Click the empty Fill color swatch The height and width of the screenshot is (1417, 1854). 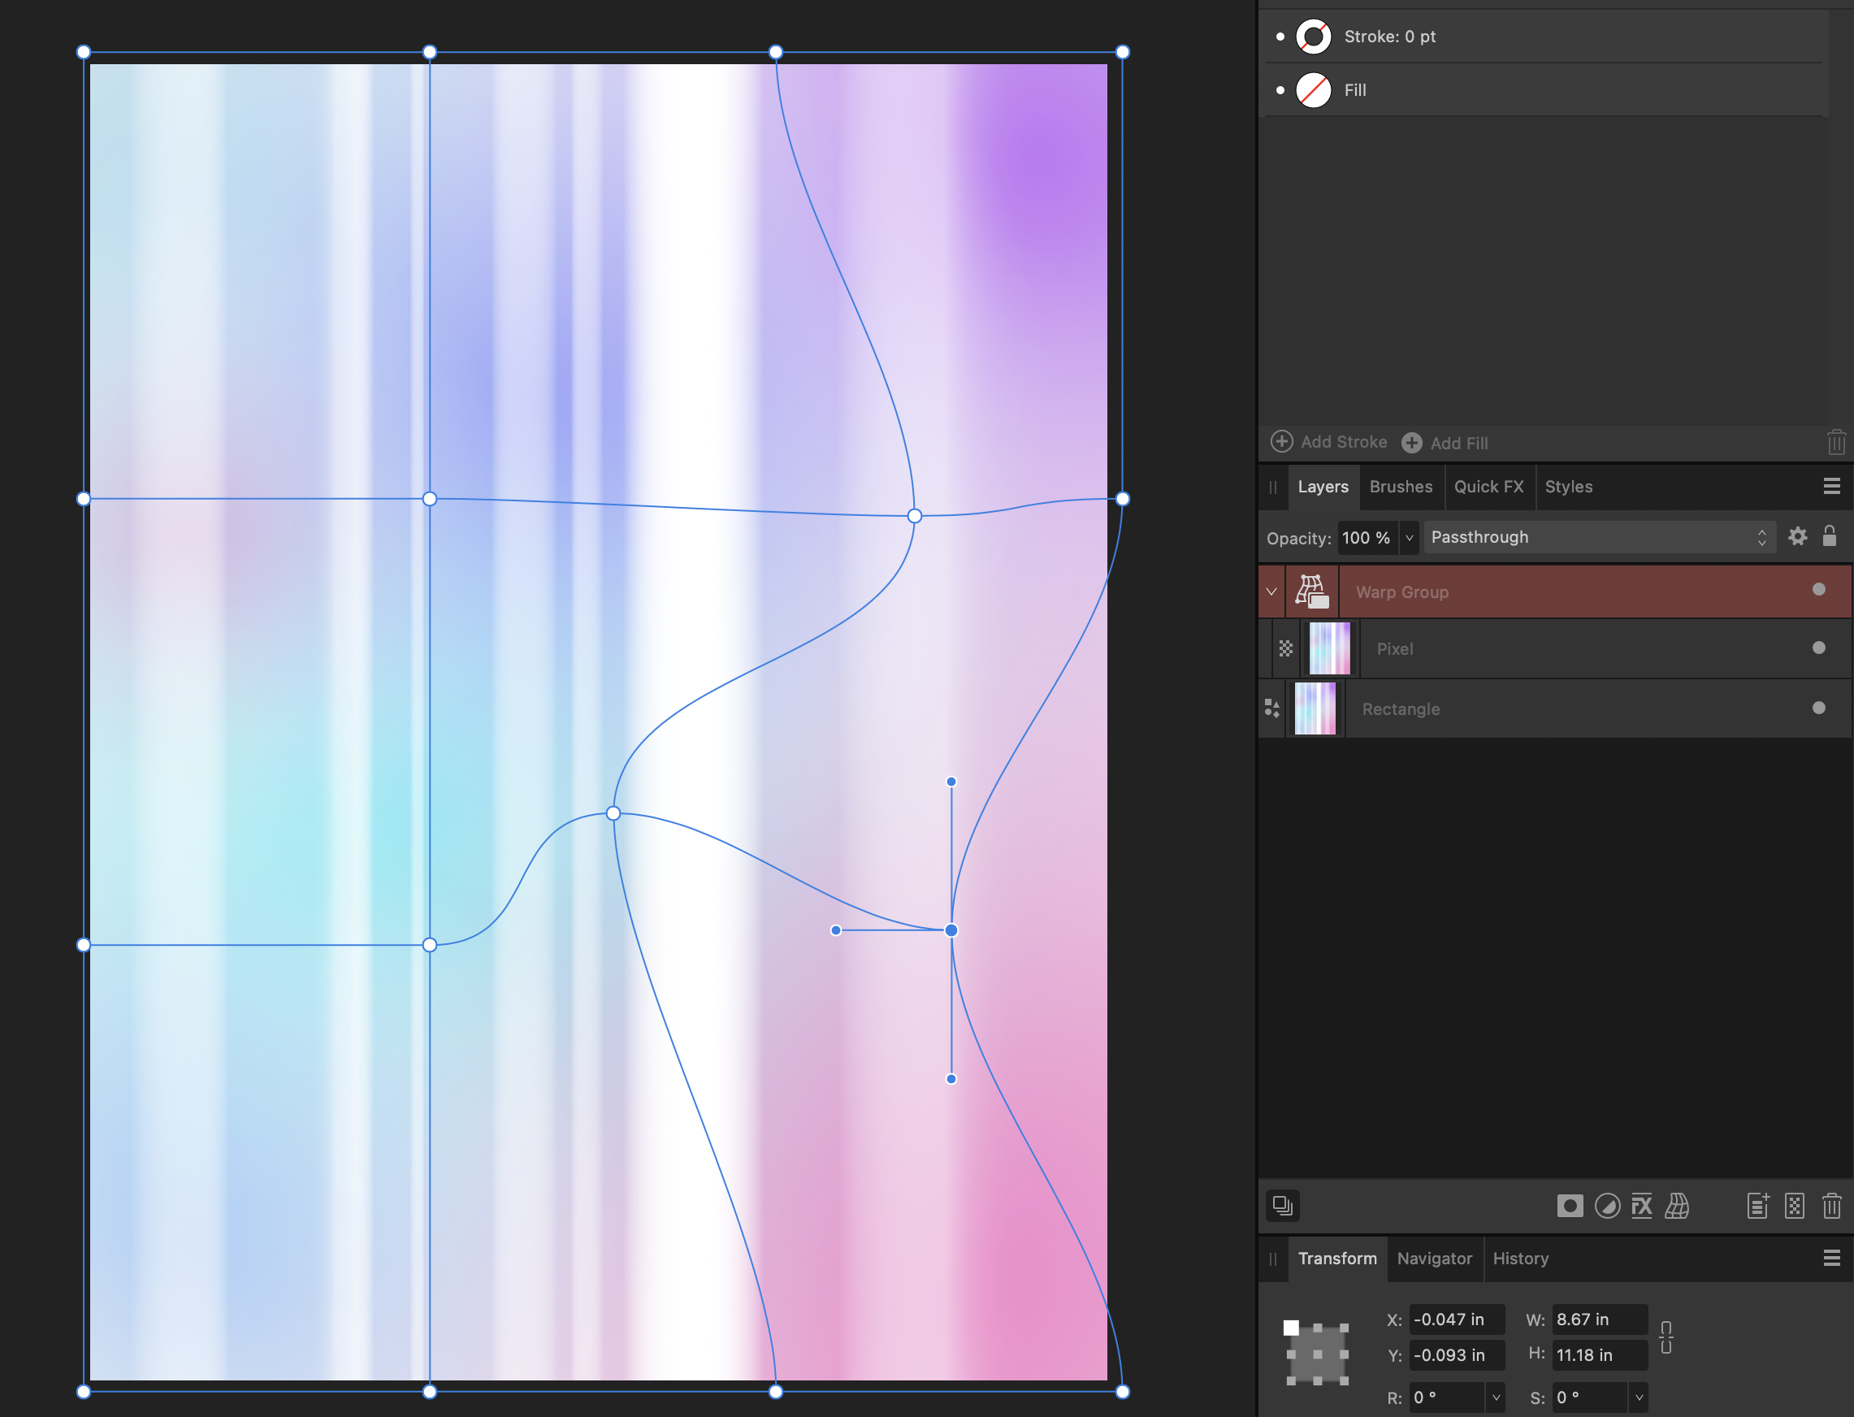coord(1314,90)
